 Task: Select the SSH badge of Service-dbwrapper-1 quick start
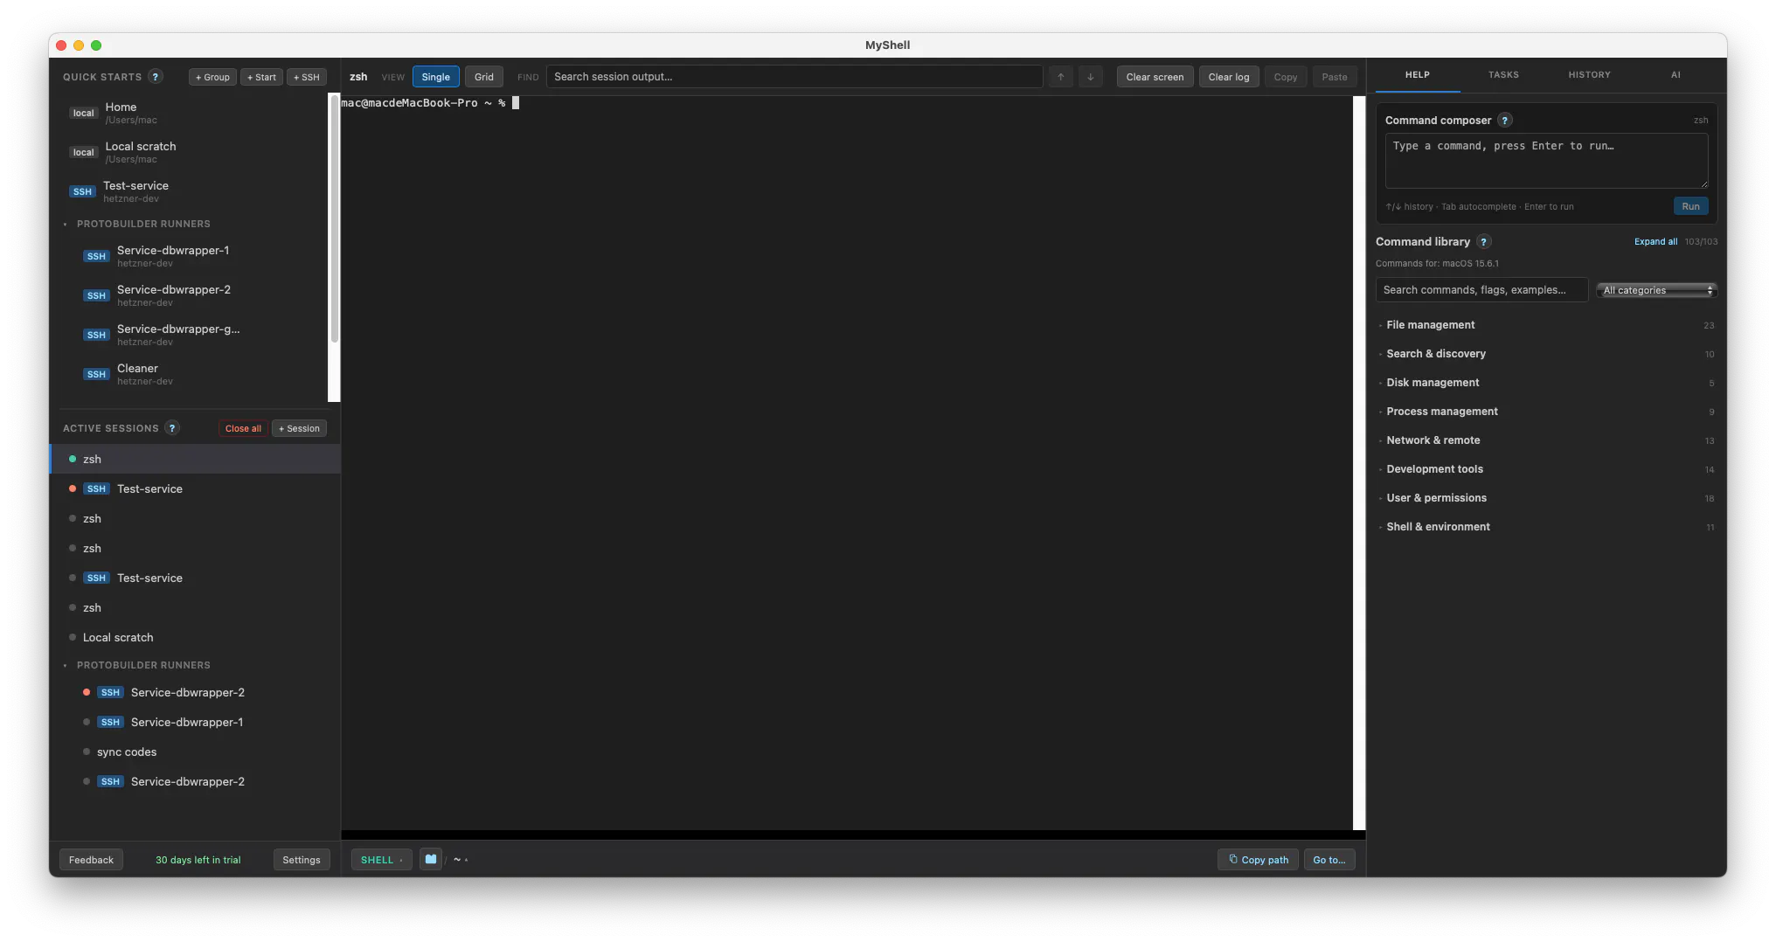96,257
